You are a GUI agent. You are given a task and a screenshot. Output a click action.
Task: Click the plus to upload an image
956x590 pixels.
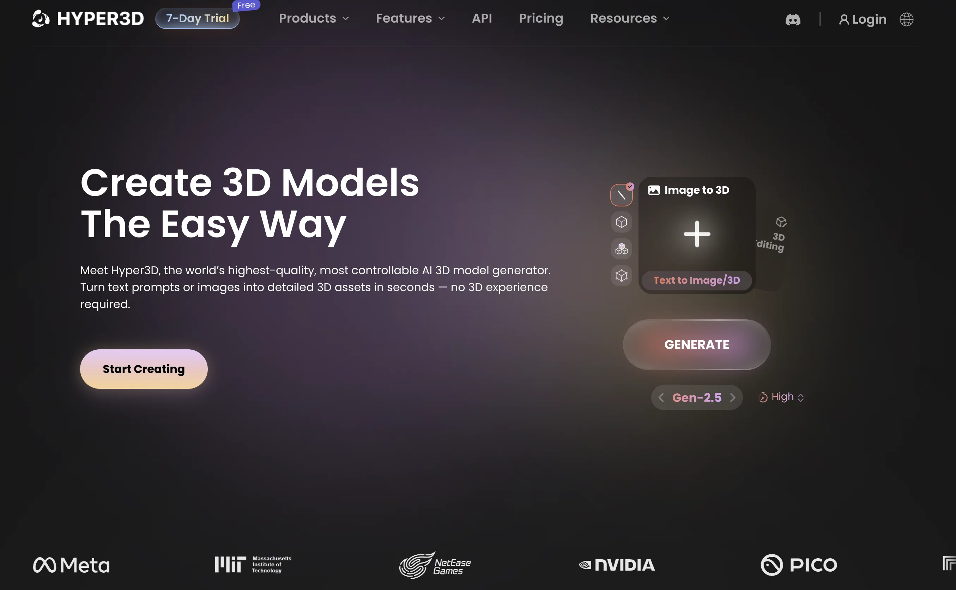tap(697, 234)
